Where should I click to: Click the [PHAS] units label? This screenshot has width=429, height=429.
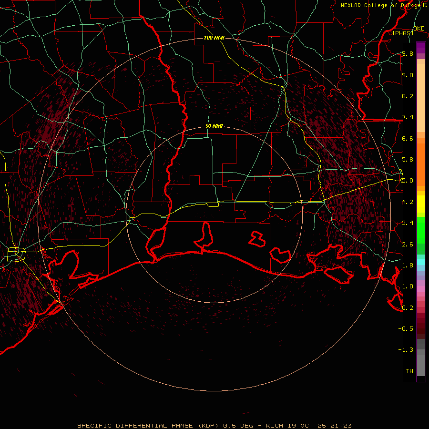point(403,33)
